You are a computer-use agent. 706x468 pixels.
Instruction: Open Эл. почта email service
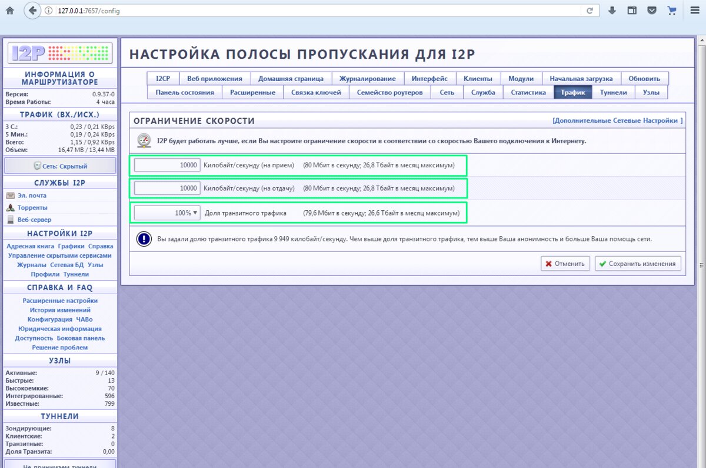point(31,196)
